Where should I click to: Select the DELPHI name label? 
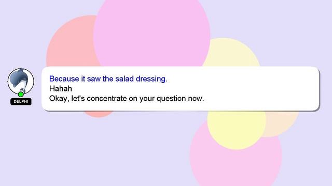(x=21, y=101)
